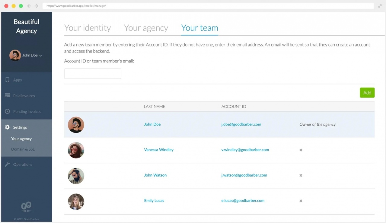Image resolution: width=386 pixels, height=223 pixels.
Task: Click the Paid invoices card icon
Action: (8, 96)
